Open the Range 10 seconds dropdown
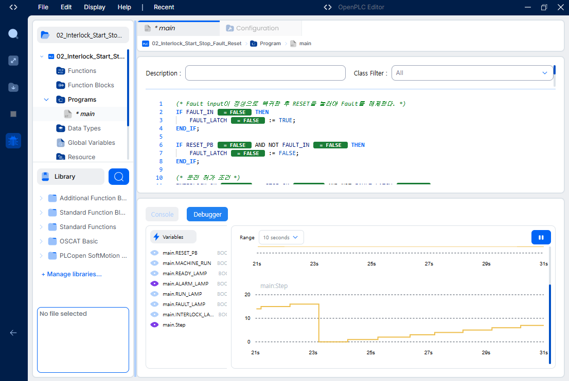The width and height of the screenshot is (569, 381). pos(281,238)
